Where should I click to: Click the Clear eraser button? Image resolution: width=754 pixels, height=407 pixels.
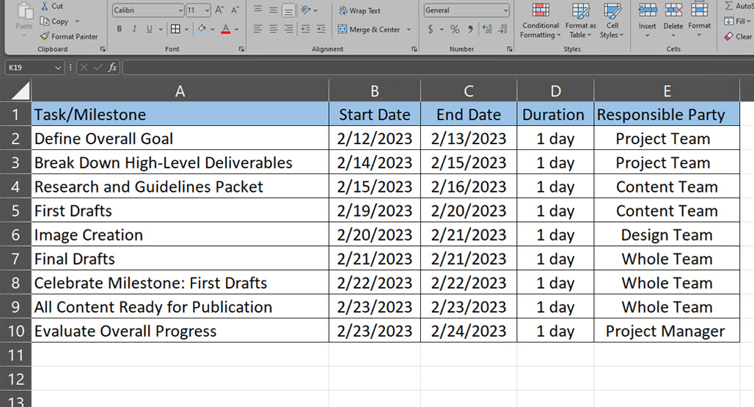coord(738,36)
